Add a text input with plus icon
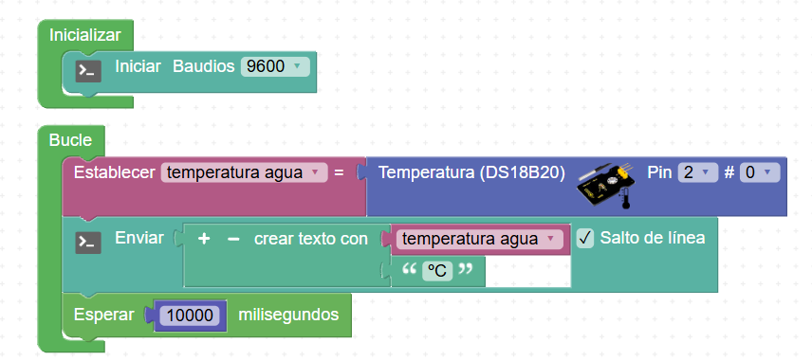This screenshot has height=361, width=812. click(204, 239)
